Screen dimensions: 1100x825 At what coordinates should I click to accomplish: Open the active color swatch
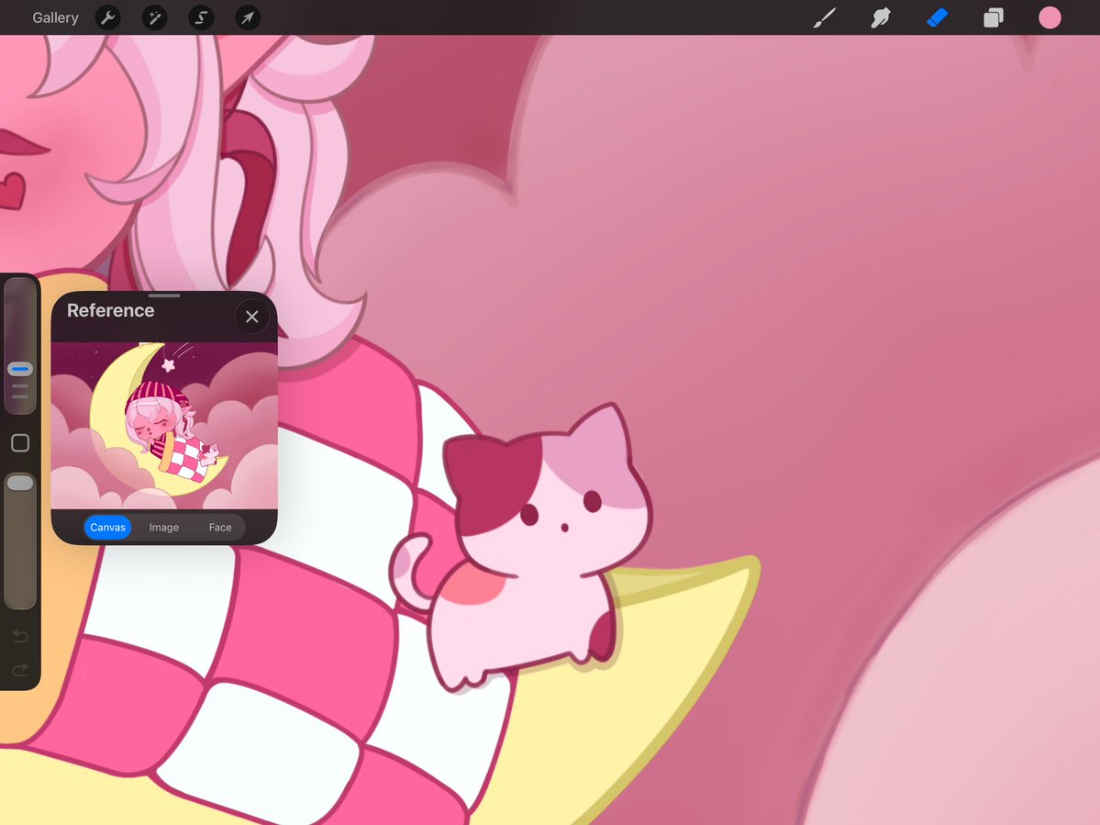1050,17
